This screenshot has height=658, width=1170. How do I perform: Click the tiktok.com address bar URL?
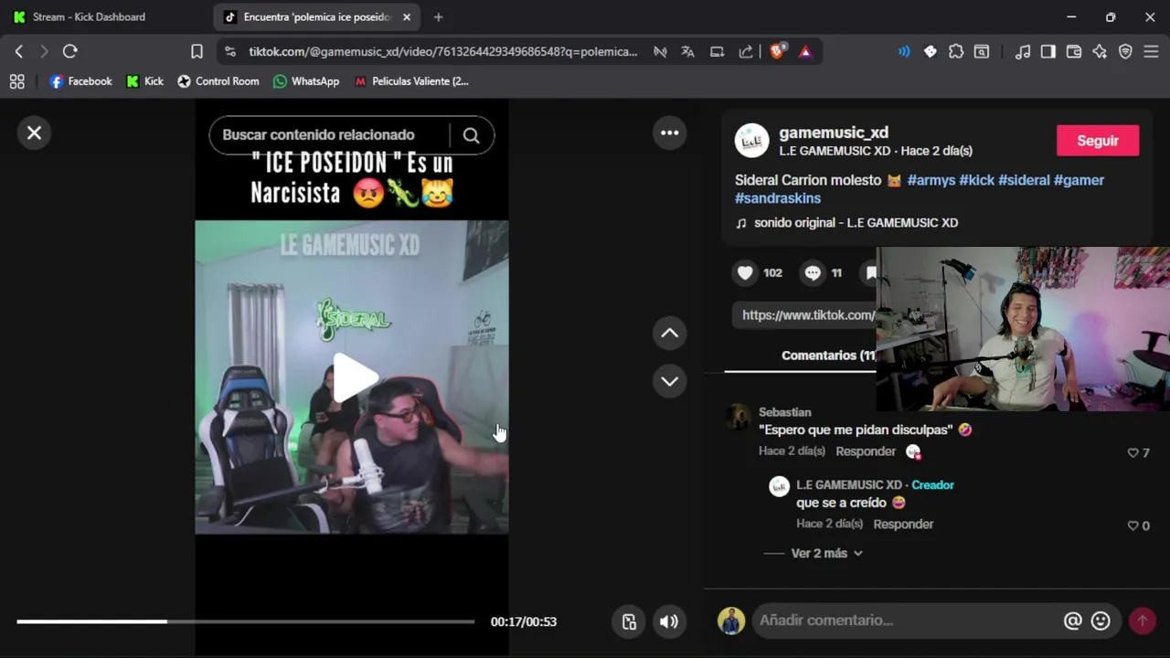point(443,52)
